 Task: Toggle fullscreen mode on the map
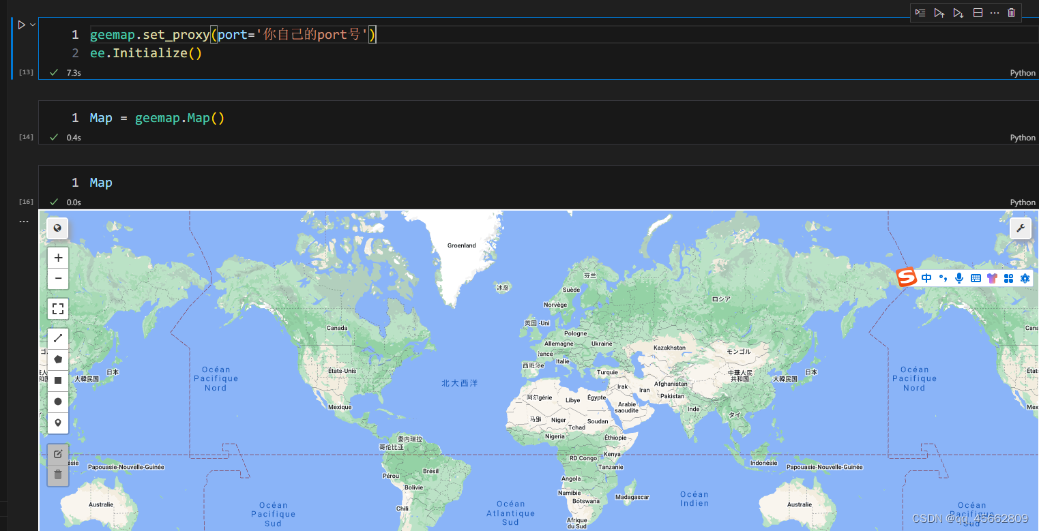tap(58, 308)
